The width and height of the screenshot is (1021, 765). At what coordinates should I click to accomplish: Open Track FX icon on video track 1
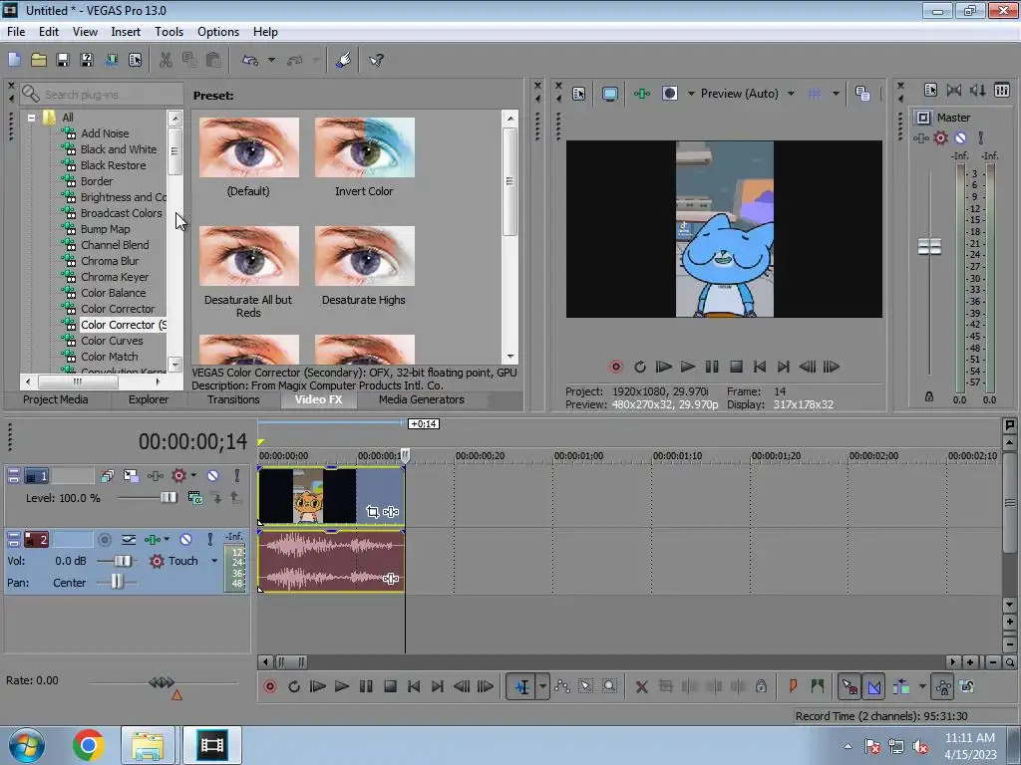[155, 476]
